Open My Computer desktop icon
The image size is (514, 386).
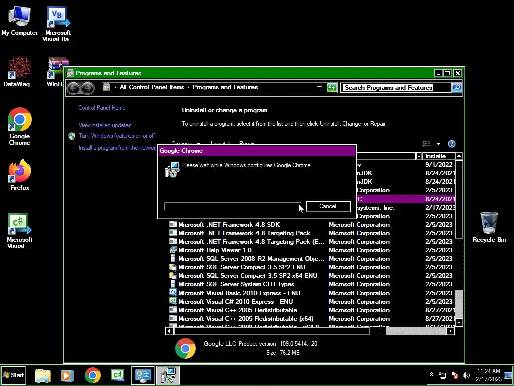tap(20, 20)
